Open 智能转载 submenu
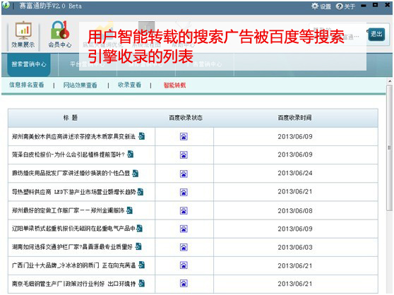Image resolution: width=394 pixels, height=295 pixels. tap(174, 85)
